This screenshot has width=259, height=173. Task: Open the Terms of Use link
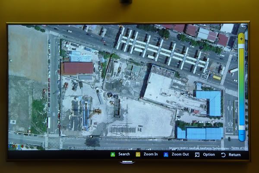coord(240,148)
